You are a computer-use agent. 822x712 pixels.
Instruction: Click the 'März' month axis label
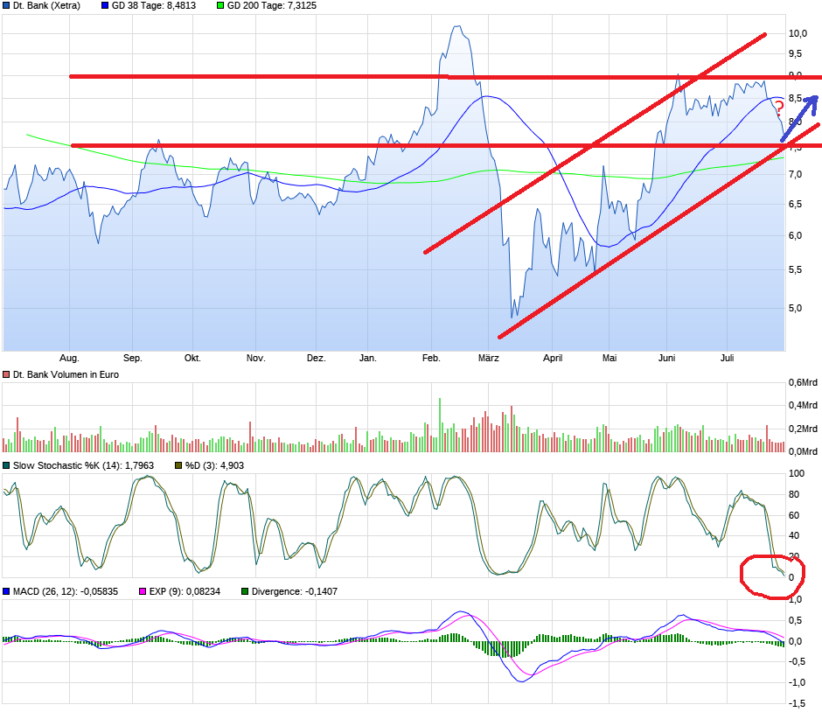pyautogui.click(x=489, y=358)
